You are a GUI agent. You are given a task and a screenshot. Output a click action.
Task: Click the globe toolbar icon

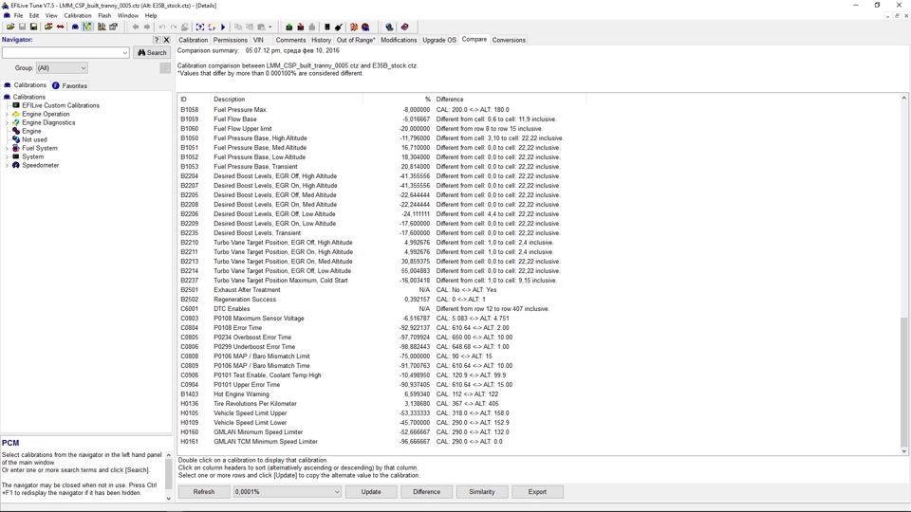tap(389, 27)
